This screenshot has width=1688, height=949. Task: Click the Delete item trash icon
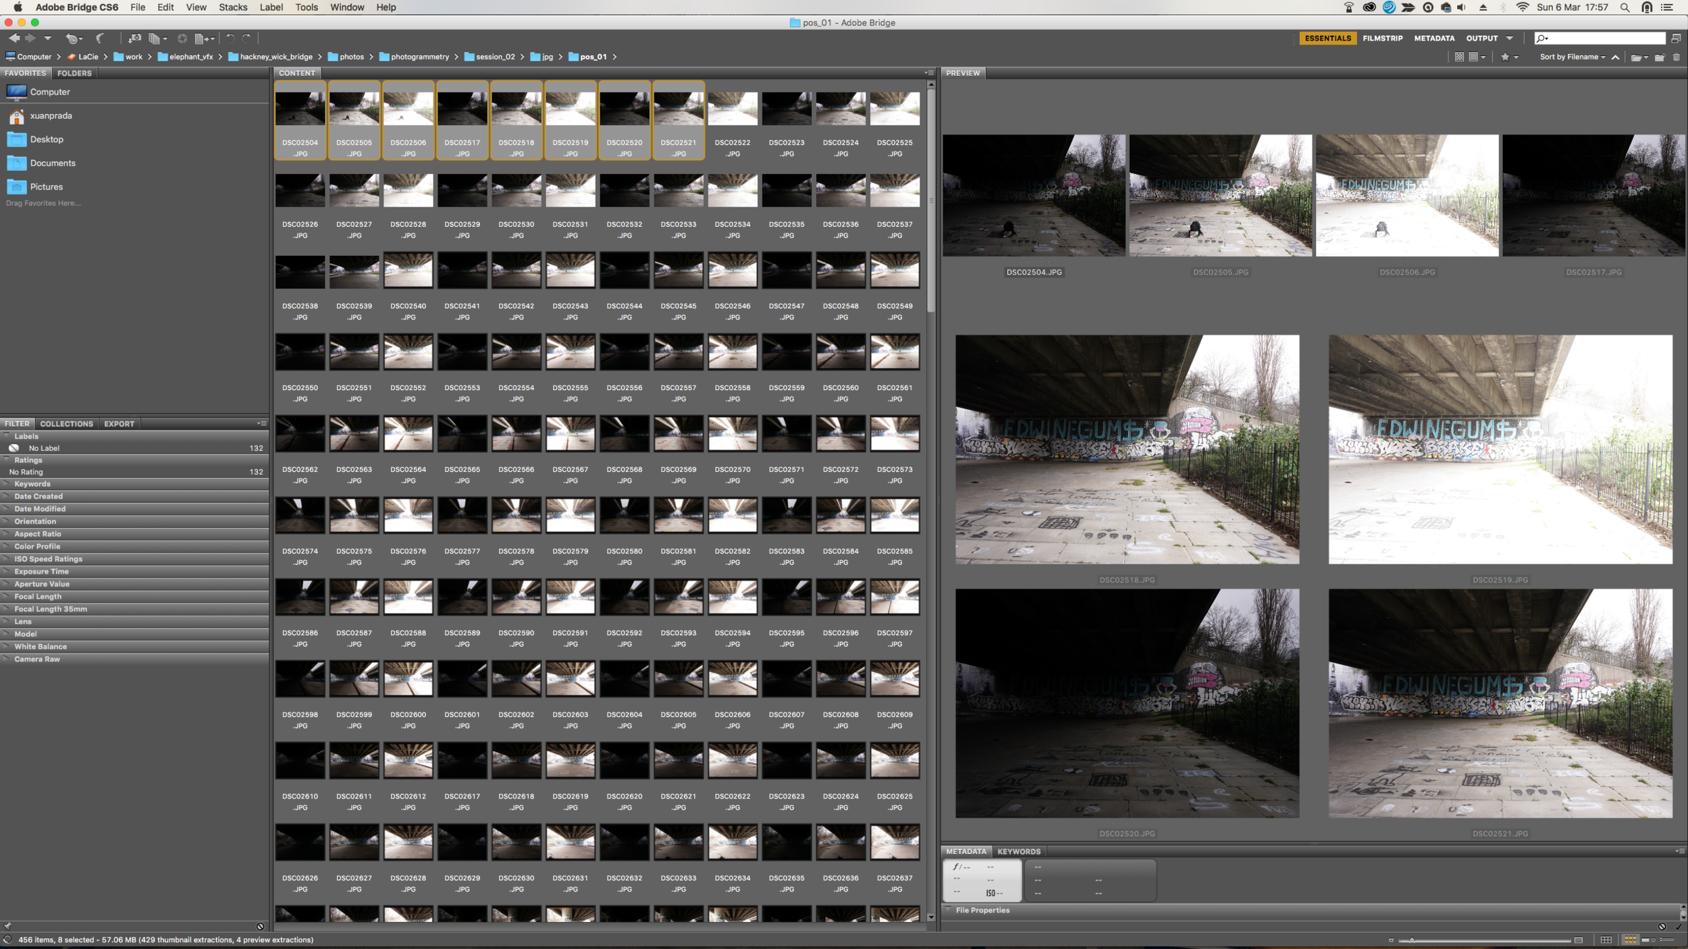pyautogui.click(x=1677, y=57)
